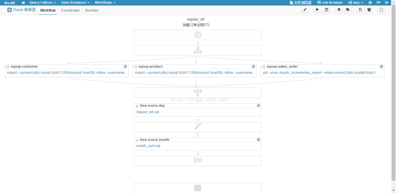Select the Decision node magic wand icon
Image resolution: width=396 pixels, height=193 pixels.
point(198,126)
